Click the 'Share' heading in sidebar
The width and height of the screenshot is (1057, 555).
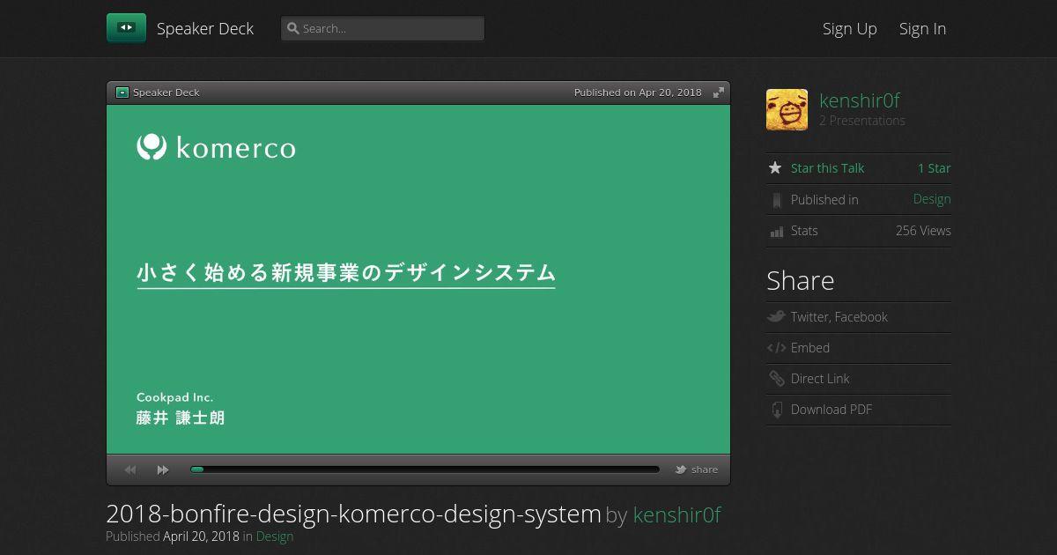pyautogui.click(x=801, y=280)
